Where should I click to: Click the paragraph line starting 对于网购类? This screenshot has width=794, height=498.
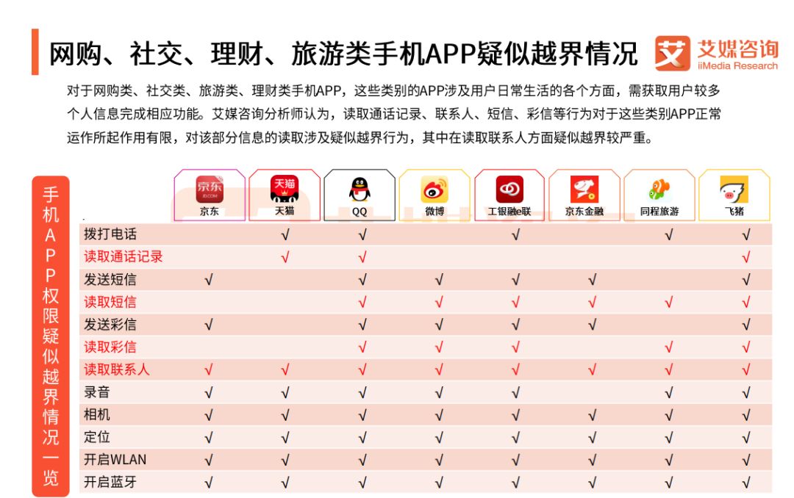[393, 91]
